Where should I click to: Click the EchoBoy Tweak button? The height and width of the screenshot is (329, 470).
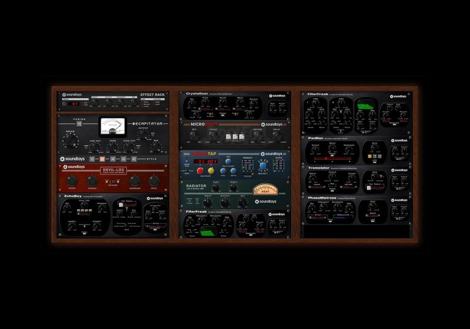click(x=84, y=233)
